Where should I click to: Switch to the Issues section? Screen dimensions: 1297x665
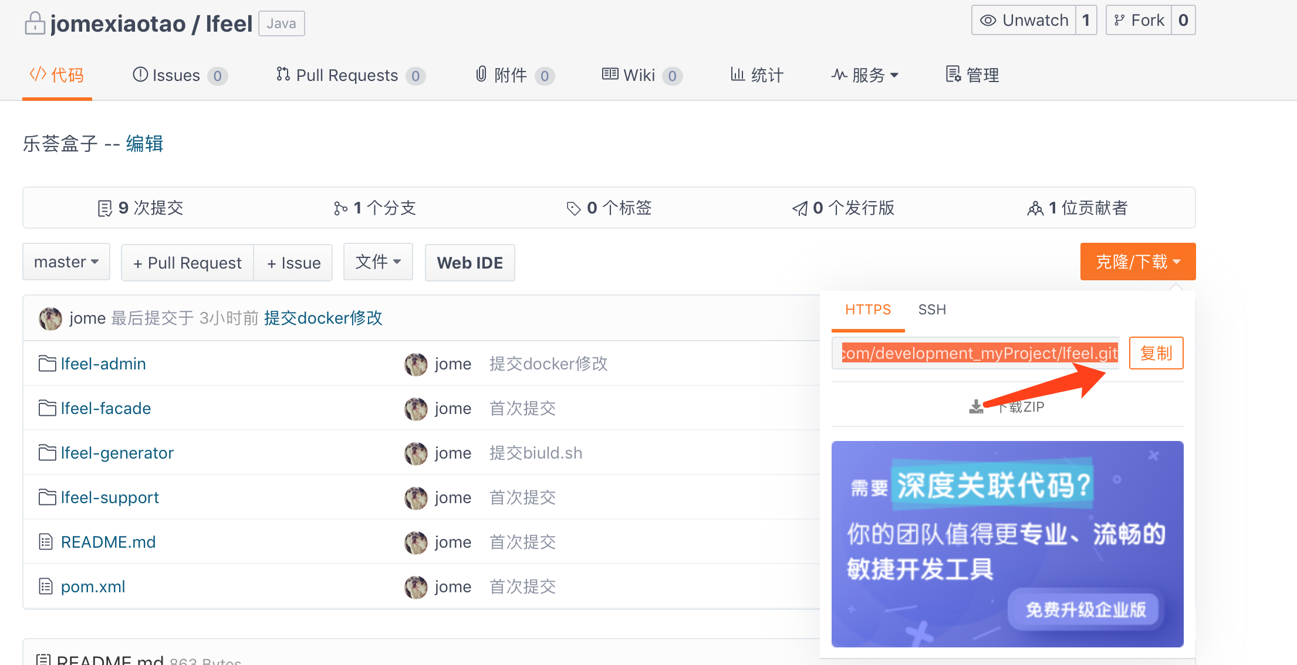(x=176, y=74)
